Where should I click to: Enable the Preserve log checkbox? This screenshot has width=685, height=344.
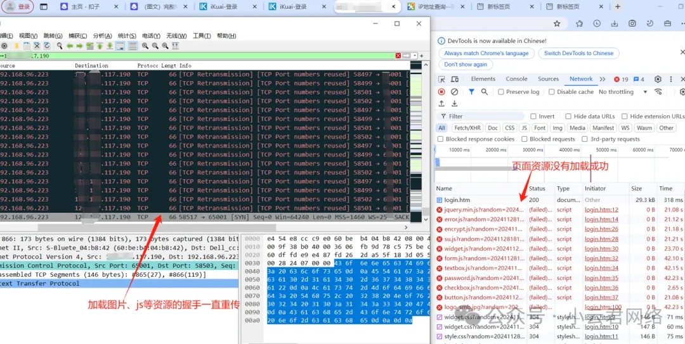[x=501, y=92]
